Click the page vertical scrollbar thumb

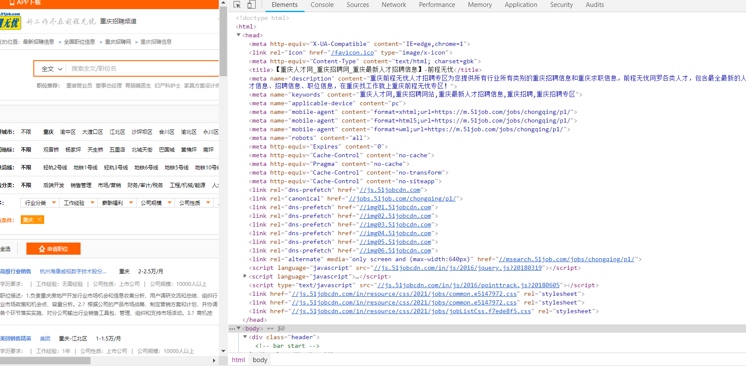click(223, 41)
